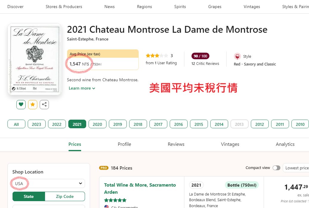Open the Regions menu
This screenshot has width=309, height=208.
coord(144,7)
